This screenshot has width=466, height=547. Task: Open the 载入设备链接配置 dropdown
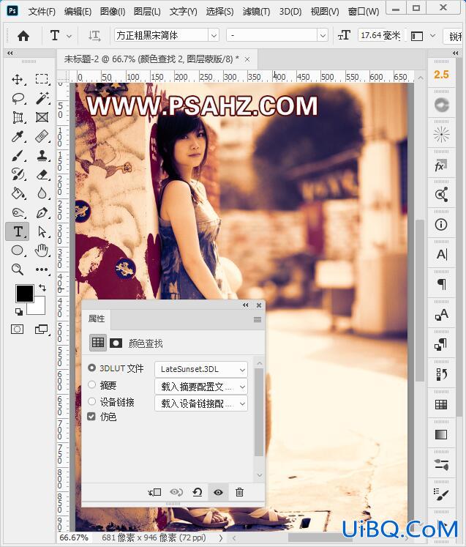click(x=201, y=403)
